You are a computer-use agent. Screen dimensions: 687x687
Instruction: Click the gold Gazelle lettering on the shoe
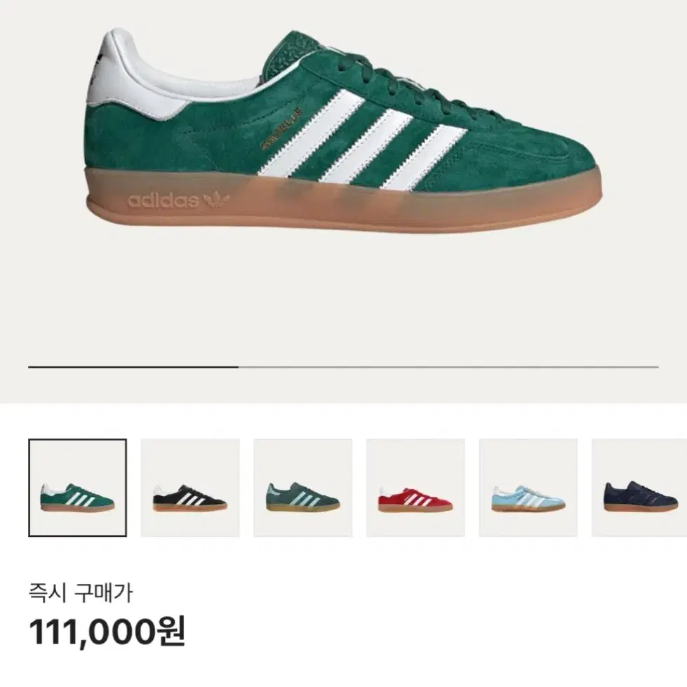(x=281, y=128)
